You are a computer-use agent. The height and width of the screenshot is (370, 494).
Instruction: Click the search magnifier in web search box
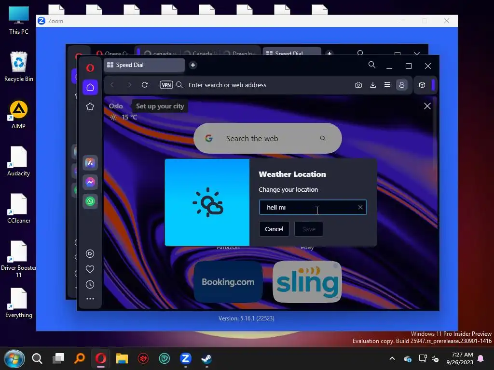click(x=323, y=138)
